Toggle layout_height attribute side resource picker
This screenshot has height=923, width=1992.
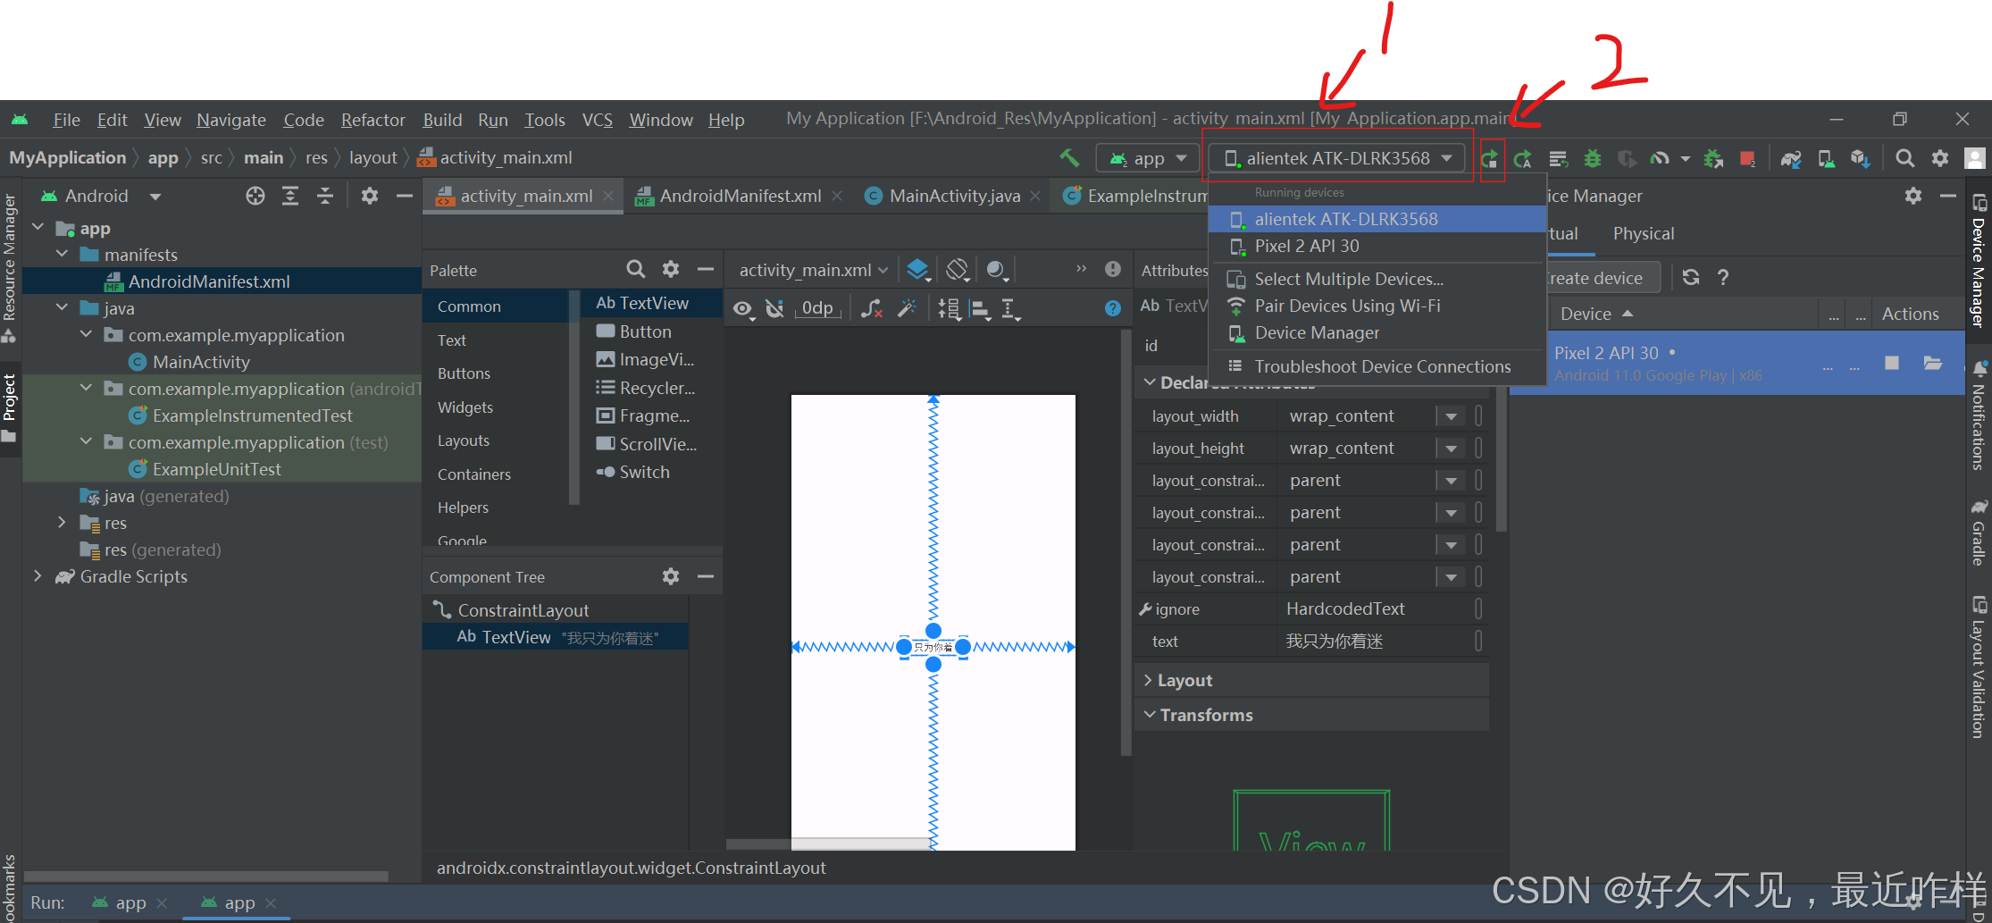tap(1478, 449)
